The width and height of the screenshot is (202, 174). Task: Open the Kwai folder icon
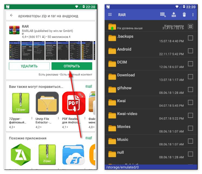[112, 103]
